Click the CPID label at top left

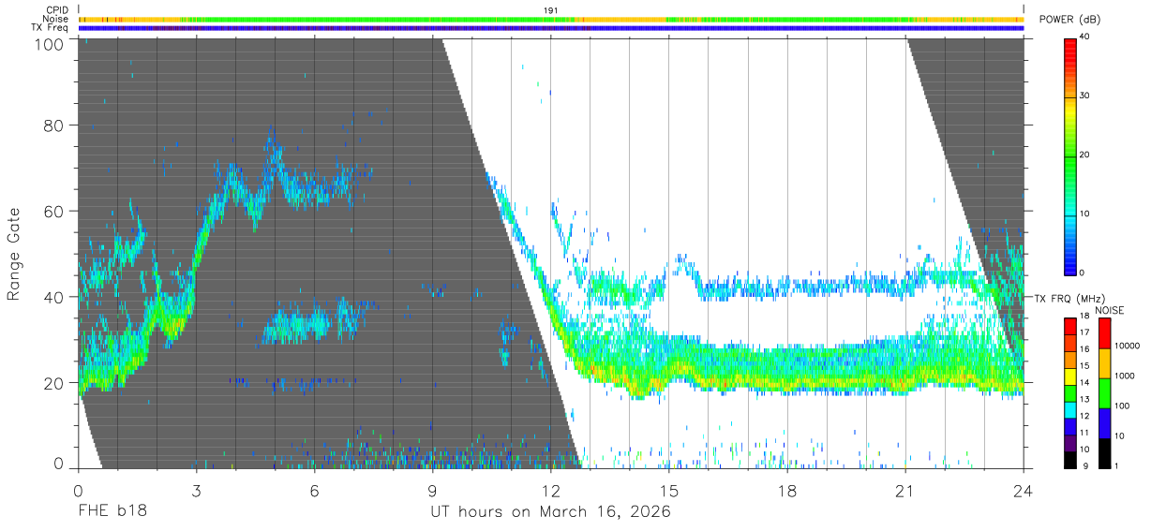click(57, 10)
